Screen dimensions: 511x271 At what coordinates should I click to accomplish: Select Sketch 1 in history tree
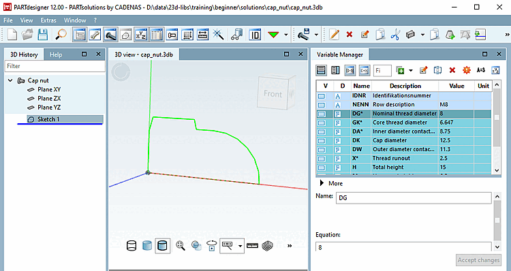coord(48,119)
